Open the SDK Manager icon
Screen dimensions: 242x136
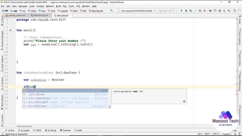pos(229,11)
